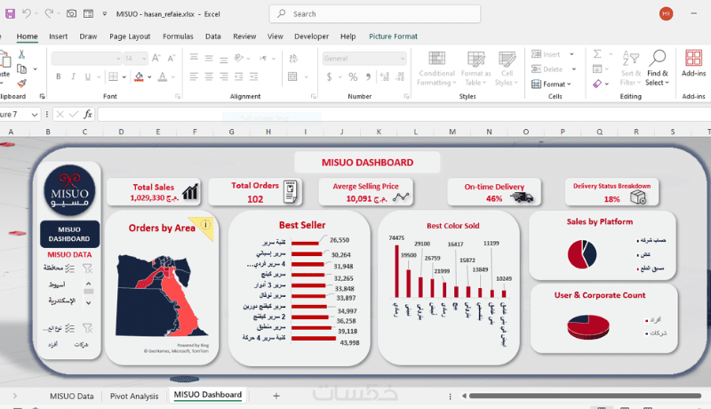
Task: Click the Save icon in title bar
Action: (10, 13)
